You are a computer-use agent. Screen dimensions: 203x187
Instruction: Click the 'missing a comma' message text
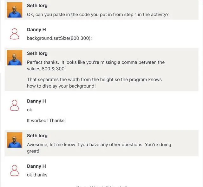pyautogui.click(x=95, y=65)
